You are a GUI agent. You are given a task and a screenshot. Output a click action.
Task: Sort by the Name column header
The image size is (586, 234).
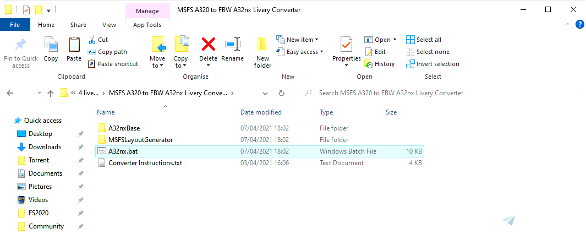[x=106, y=112]
